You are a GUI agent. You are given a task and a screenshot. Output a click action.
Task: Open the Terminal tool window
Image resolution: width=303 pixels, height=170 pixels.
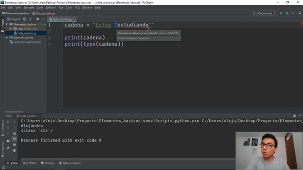point(47,163)
